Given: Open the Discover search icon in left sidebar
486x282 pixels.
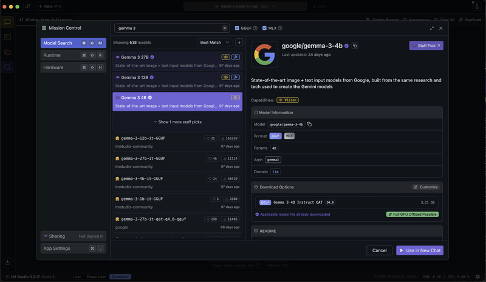Looking at the screenshot, I should tap(7, 67).
